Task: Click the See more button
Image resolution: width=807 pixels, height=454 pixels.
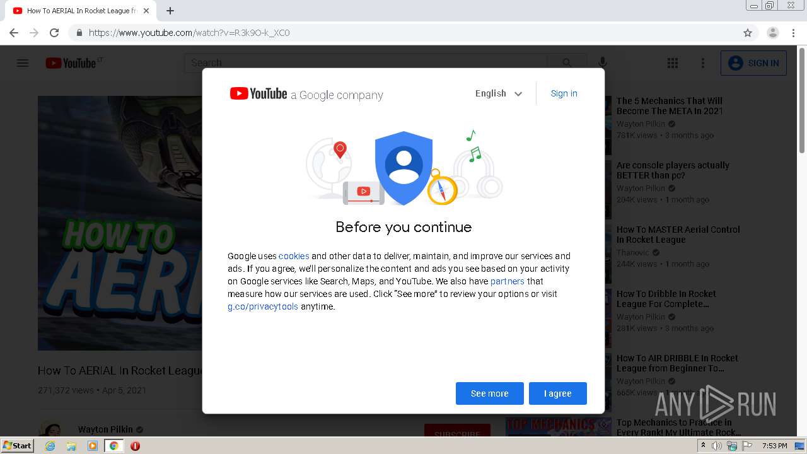Action: click(490, 393)
